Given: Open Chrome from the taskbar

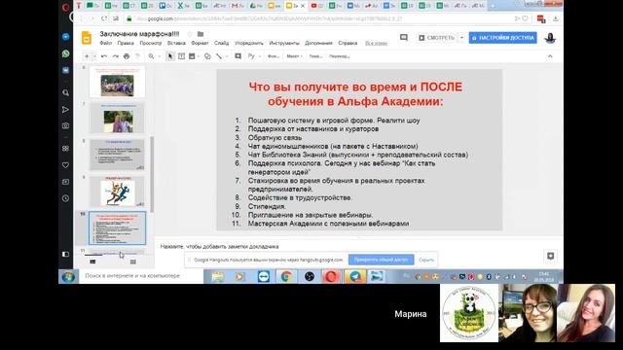Looking at the screenshot, I should (286, 276).
